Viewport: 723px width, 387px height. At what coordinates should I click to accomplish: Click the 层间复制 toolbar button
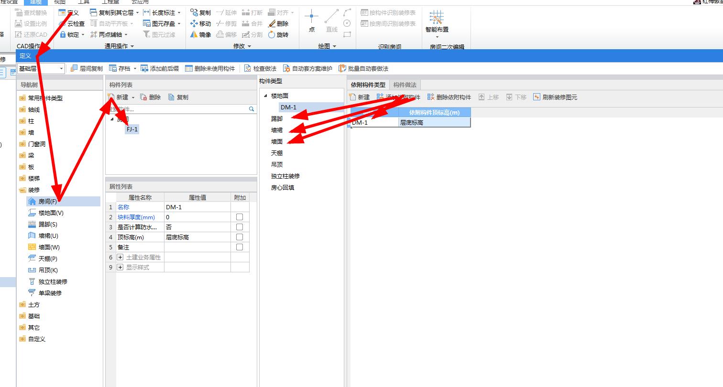pos(87,68)
